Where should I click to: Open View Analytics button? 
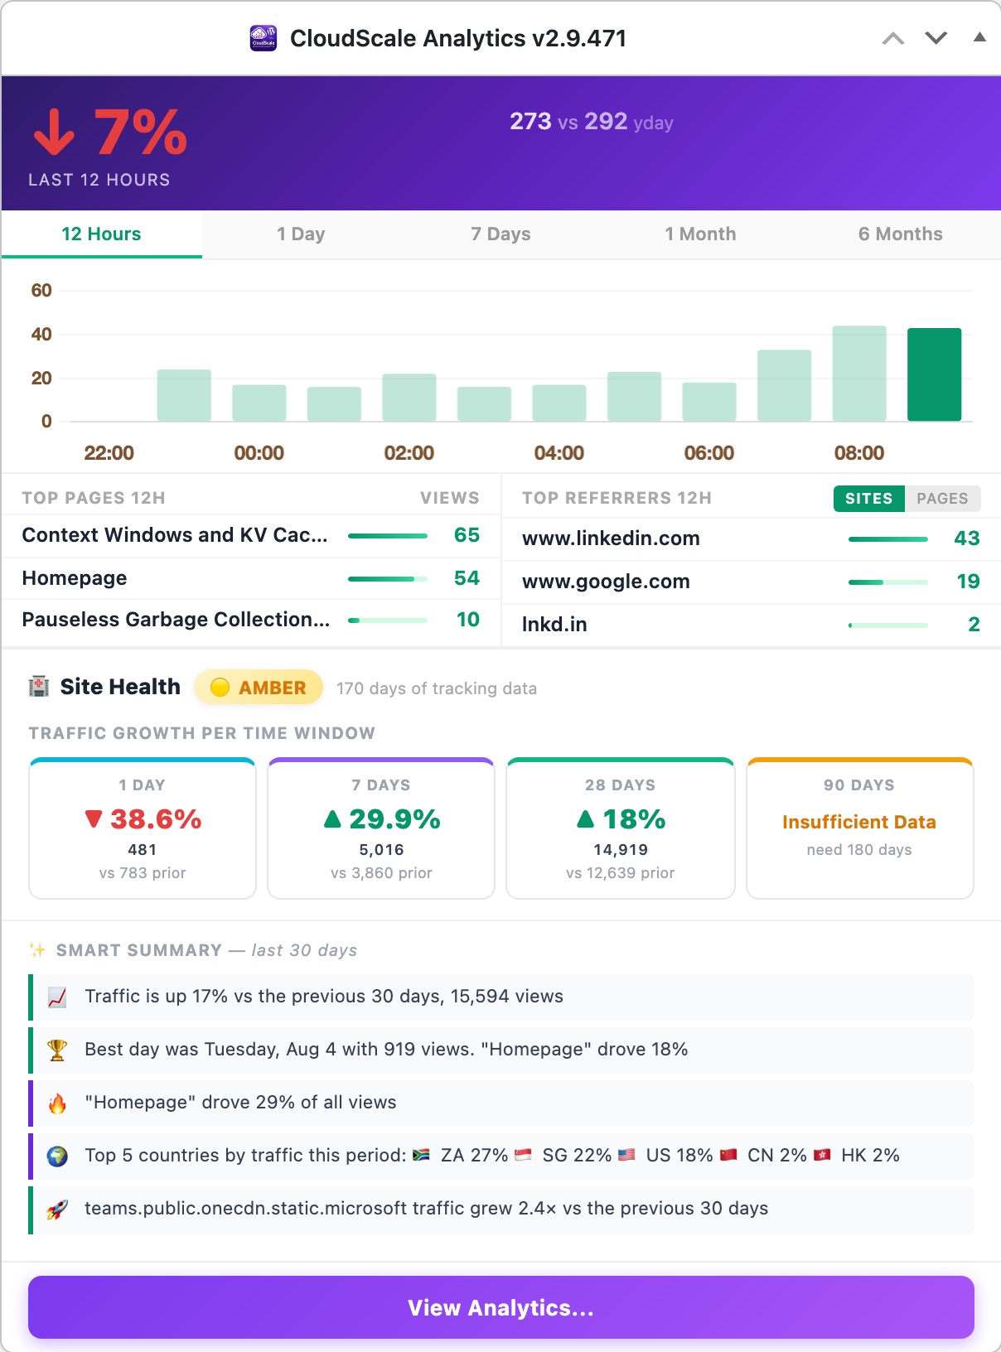[501, 1307]
